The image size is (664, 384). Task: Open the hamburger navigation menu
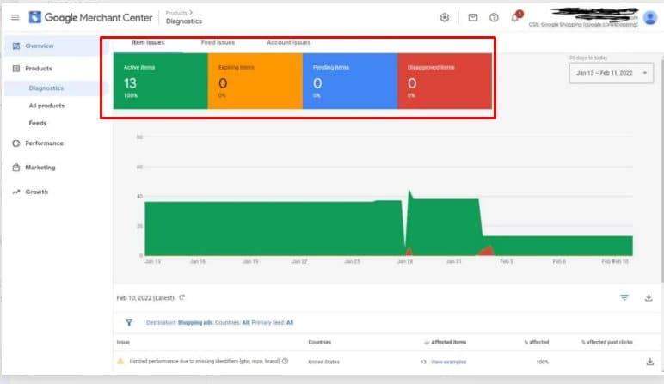pos(15,17)
